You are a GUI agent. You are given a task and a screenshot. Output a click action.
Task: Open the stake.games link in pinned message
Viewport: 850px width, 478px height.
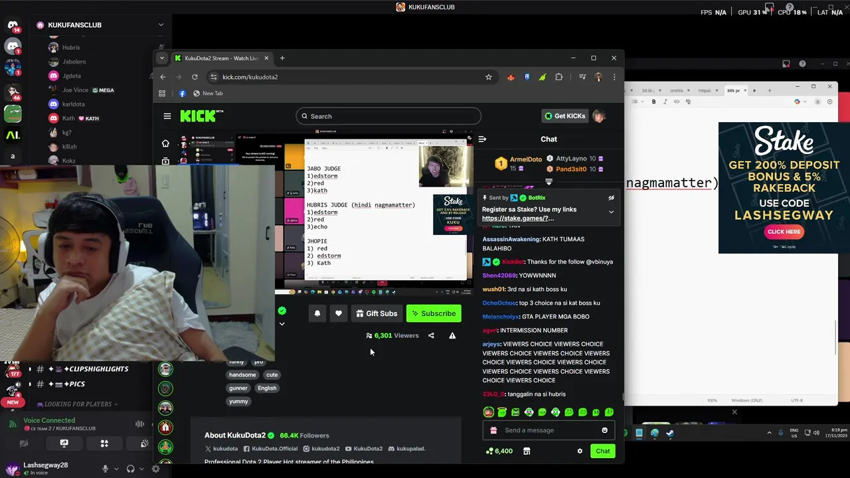coord(518,218)
